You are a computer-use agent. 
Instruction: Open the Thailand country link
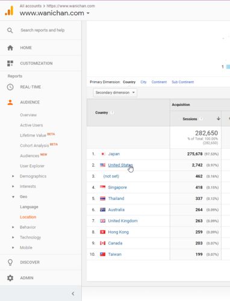[x=116, y=199]
